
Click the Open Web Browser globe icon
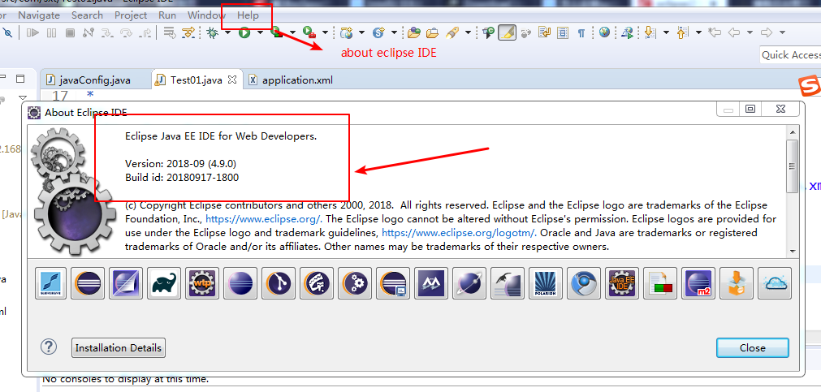pos(604,33)
